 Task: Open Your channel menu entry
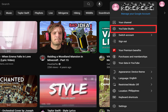[133, 22]
